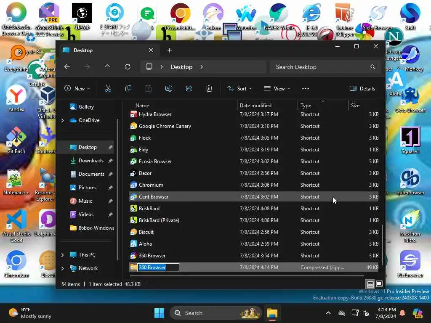Open Maxthon Nitro desktop icon
The height and width of the screenshot is (323, 431).
pyautogui.click(x=410, y=226)
